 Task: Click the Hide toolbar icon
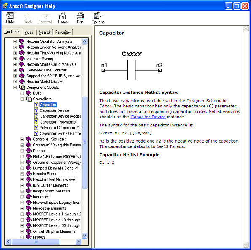[x=10, y=16]
